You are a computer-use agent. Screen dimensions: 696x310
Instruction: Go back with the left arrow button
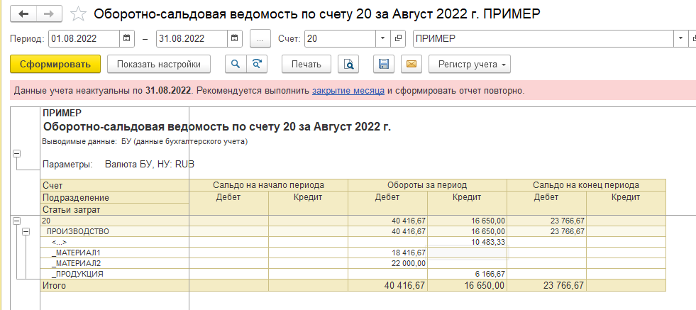click(x=24, y=14)
